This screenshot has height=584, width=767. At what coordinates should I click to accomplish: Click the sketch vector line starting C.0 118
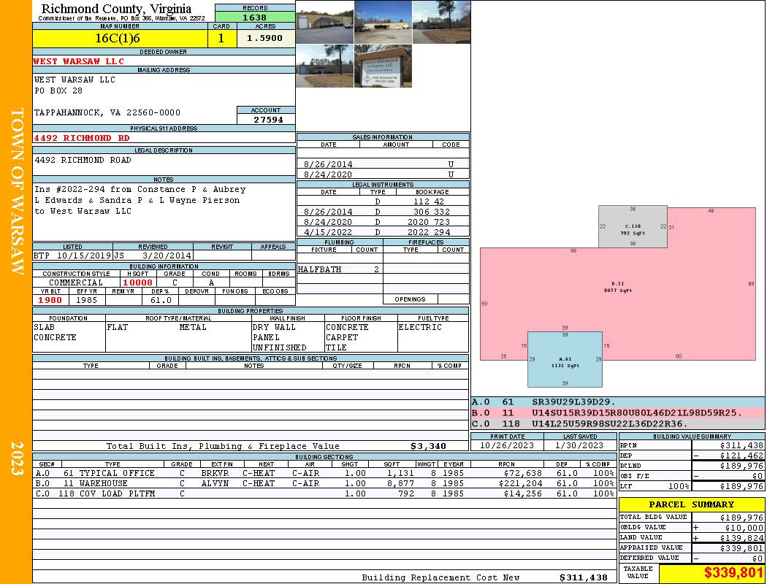(618, 423)
